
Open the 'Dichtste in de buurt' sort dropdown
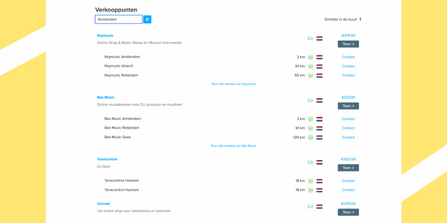[x=343, y=20]
